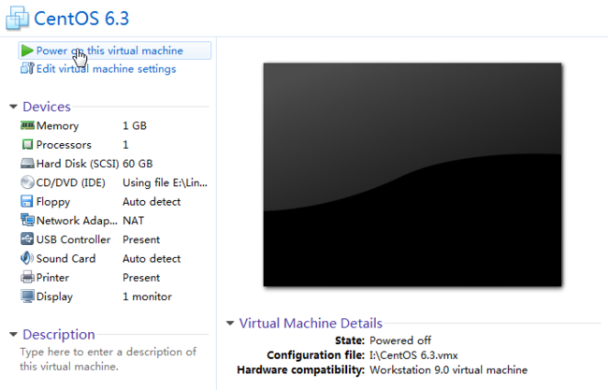This screenshot has height=390, width=608.
Task: Click the Powered off state value
Action: click(x=400, y=340)
